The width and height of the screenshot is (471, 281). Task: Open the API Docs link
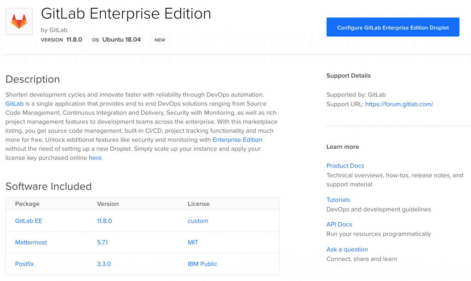tap(339, 225)
